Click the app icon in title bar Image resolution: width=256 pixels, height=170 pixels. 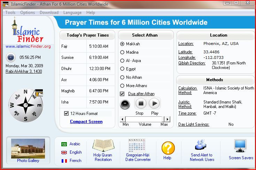[6, 4]
